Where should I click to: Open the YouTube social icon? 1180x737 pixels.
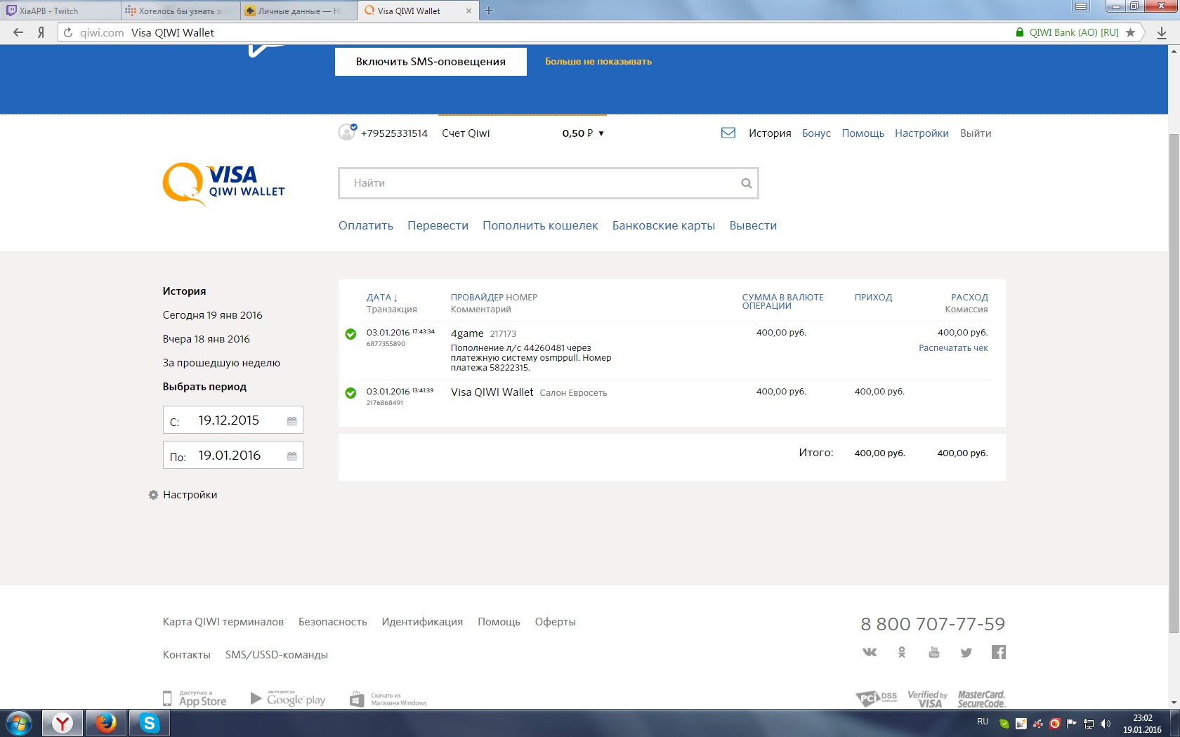[934, 652]
